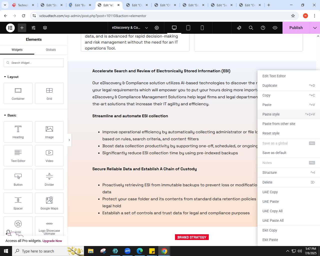This screenshot has width=320, height=256.
Task: Select the Spacer widget
Action: 18,203
